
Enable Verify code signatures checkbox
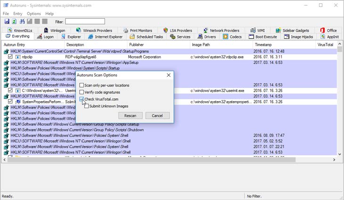pyautogui.click(x=82, y=92)
